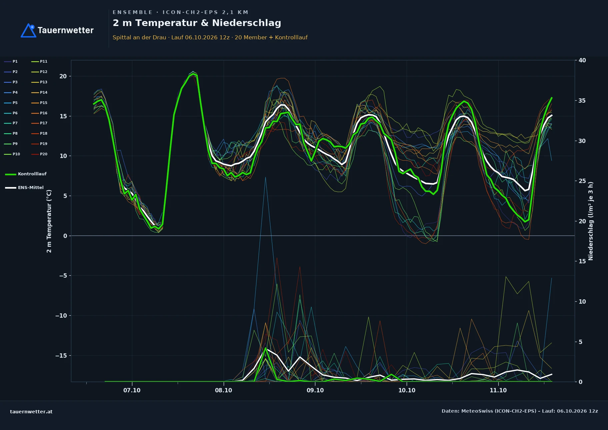608x430 pixels.
Task: Click the 11.10 date axis label
Action: (x=498, y=390)
